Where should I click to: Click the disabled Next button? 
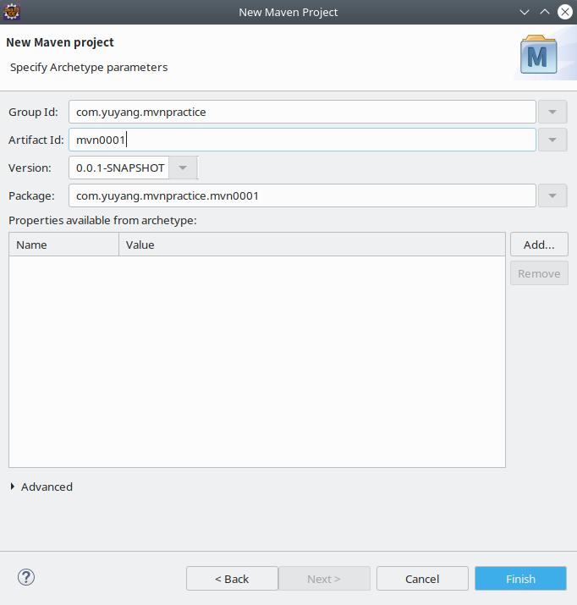[324, 579]
